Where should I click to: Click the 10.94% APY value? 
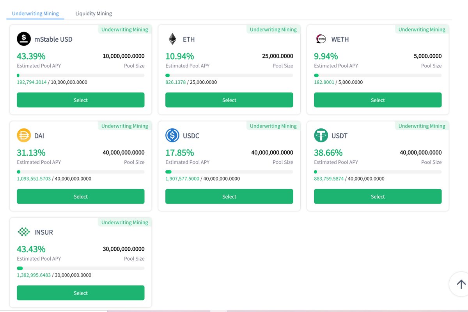[180, 56]
